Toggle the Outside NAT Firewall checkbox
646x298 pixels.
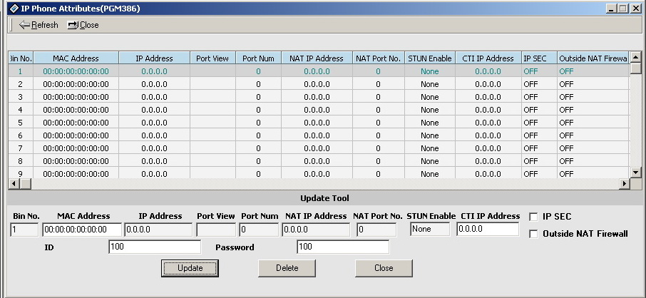[x=533, y=234]
